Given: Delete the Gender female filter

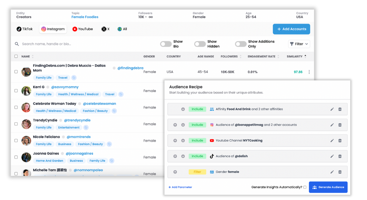Looking at the screenshot, I should (340, 172).
